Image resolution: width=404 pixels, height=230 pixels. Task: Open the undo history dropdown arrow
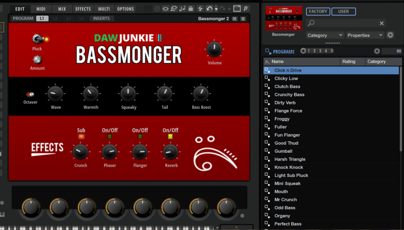pyautogui.click(x=216, y=9)
